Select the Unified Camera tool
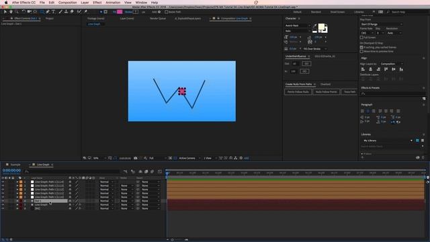The height and width of the screenshot is (242, 430). (29, 12)
